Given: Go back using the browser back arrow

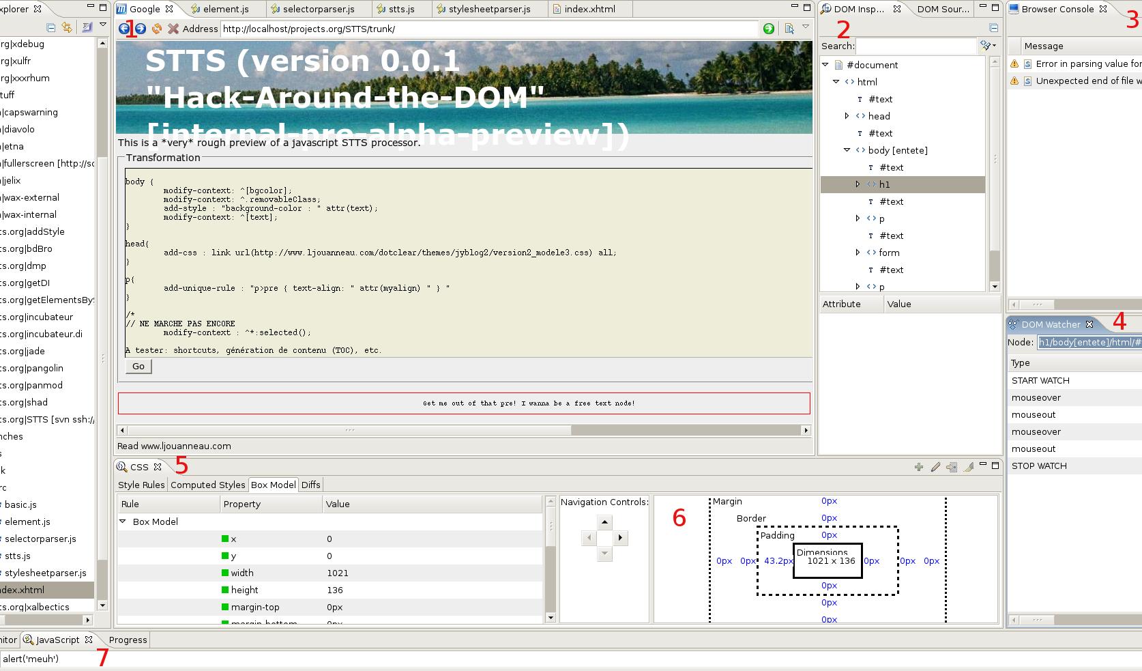Looking at the screenshot, I should (x=124, y=29).
